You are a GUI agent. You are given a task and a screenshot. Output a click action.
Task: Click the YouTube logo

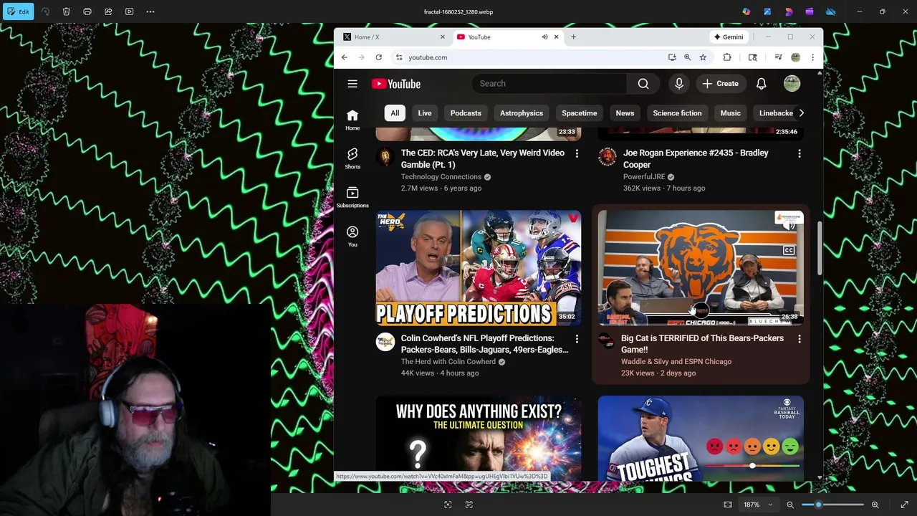coord(396,84)
